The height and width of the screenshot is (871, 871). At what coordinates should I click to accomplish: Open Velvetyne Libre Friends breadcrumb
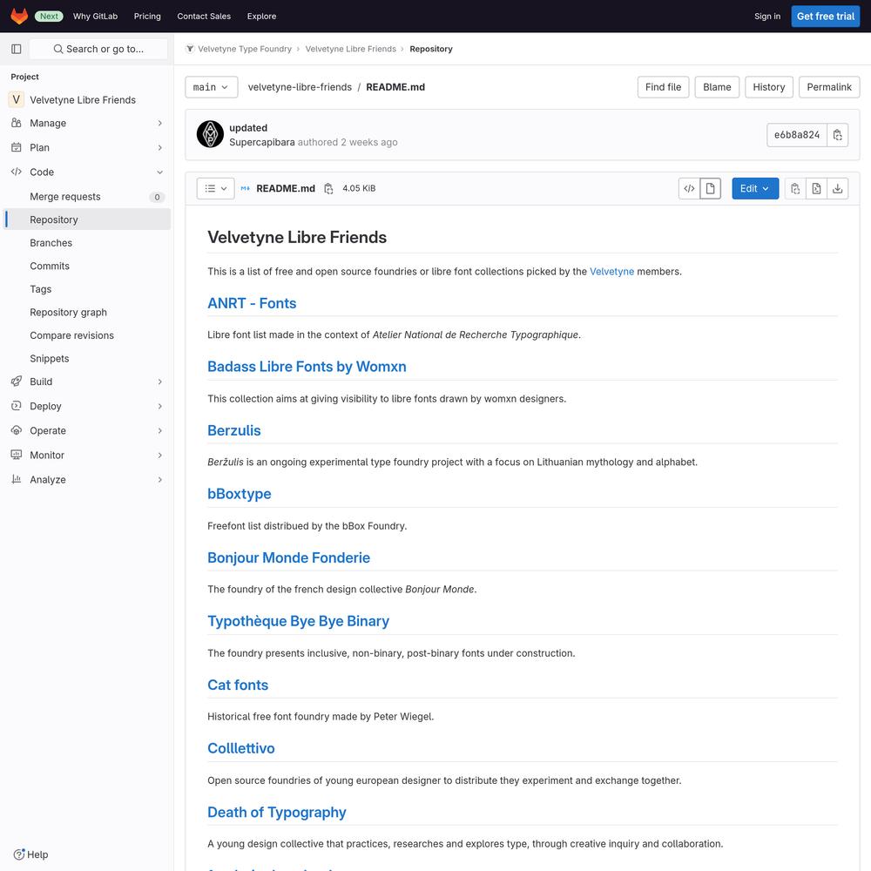click(350, 49)
